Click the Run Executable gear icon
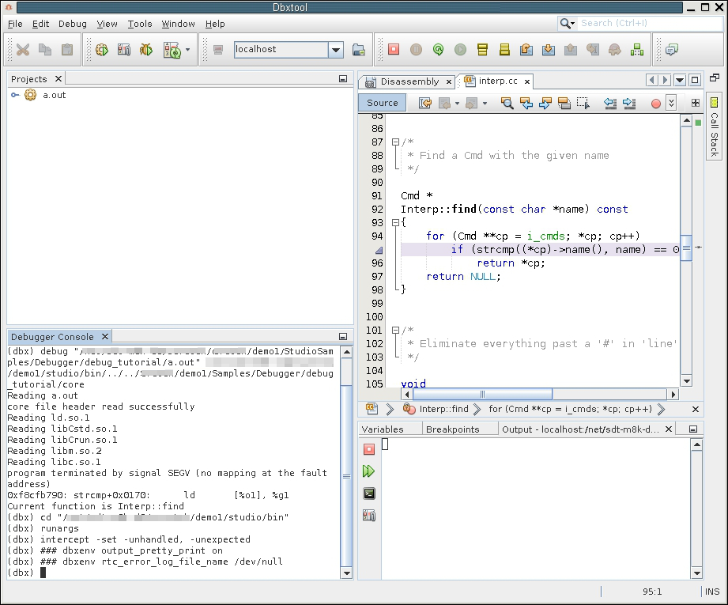This screenshot has height=605, width=728. [x=102, y=49]
